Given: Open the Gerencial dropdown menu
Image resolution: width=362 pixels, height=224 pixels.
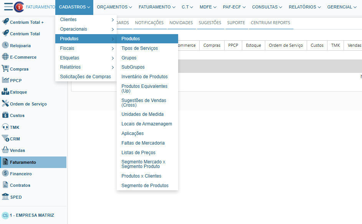Looking at the screenshot, I should pyautogui.click(x=342, y=7).
